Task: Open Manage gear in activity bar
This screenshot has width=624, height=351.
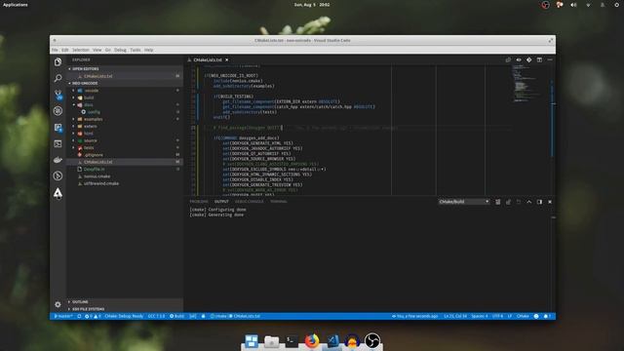Action: tap(58, 304)
